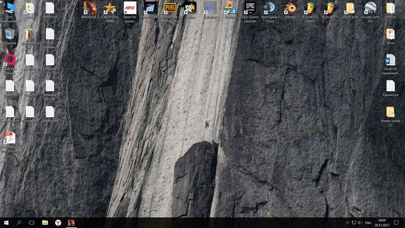Open File Explorer from the taskbar
The height and width of the screenshot is (228, 405).
click(45, 222)
